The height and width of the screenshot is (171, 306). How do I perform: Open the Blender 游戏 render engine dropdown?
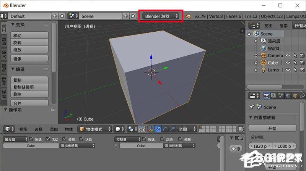point(161,16)
